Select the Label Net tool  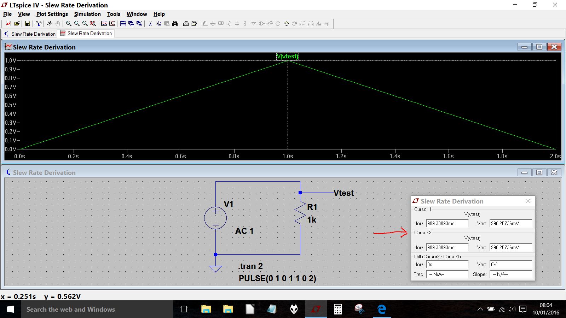click(221, 24)
